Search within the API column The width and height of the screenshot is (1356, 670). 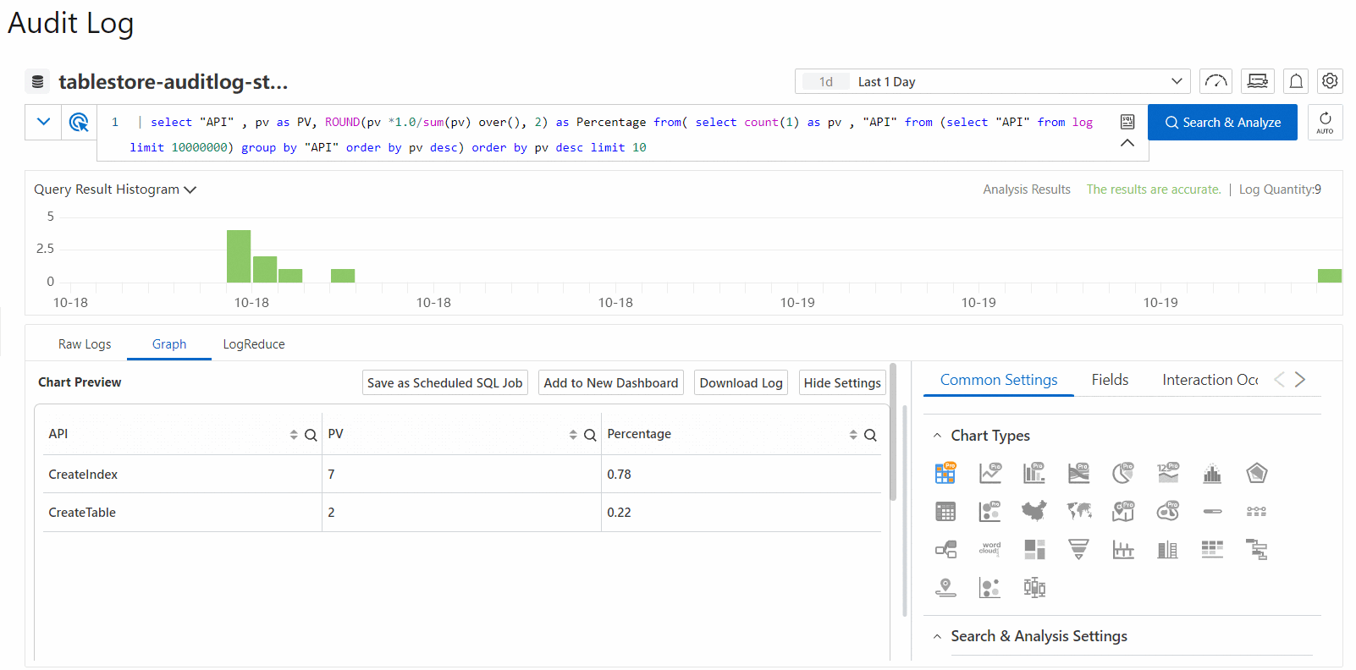click(x=311, y=435)
